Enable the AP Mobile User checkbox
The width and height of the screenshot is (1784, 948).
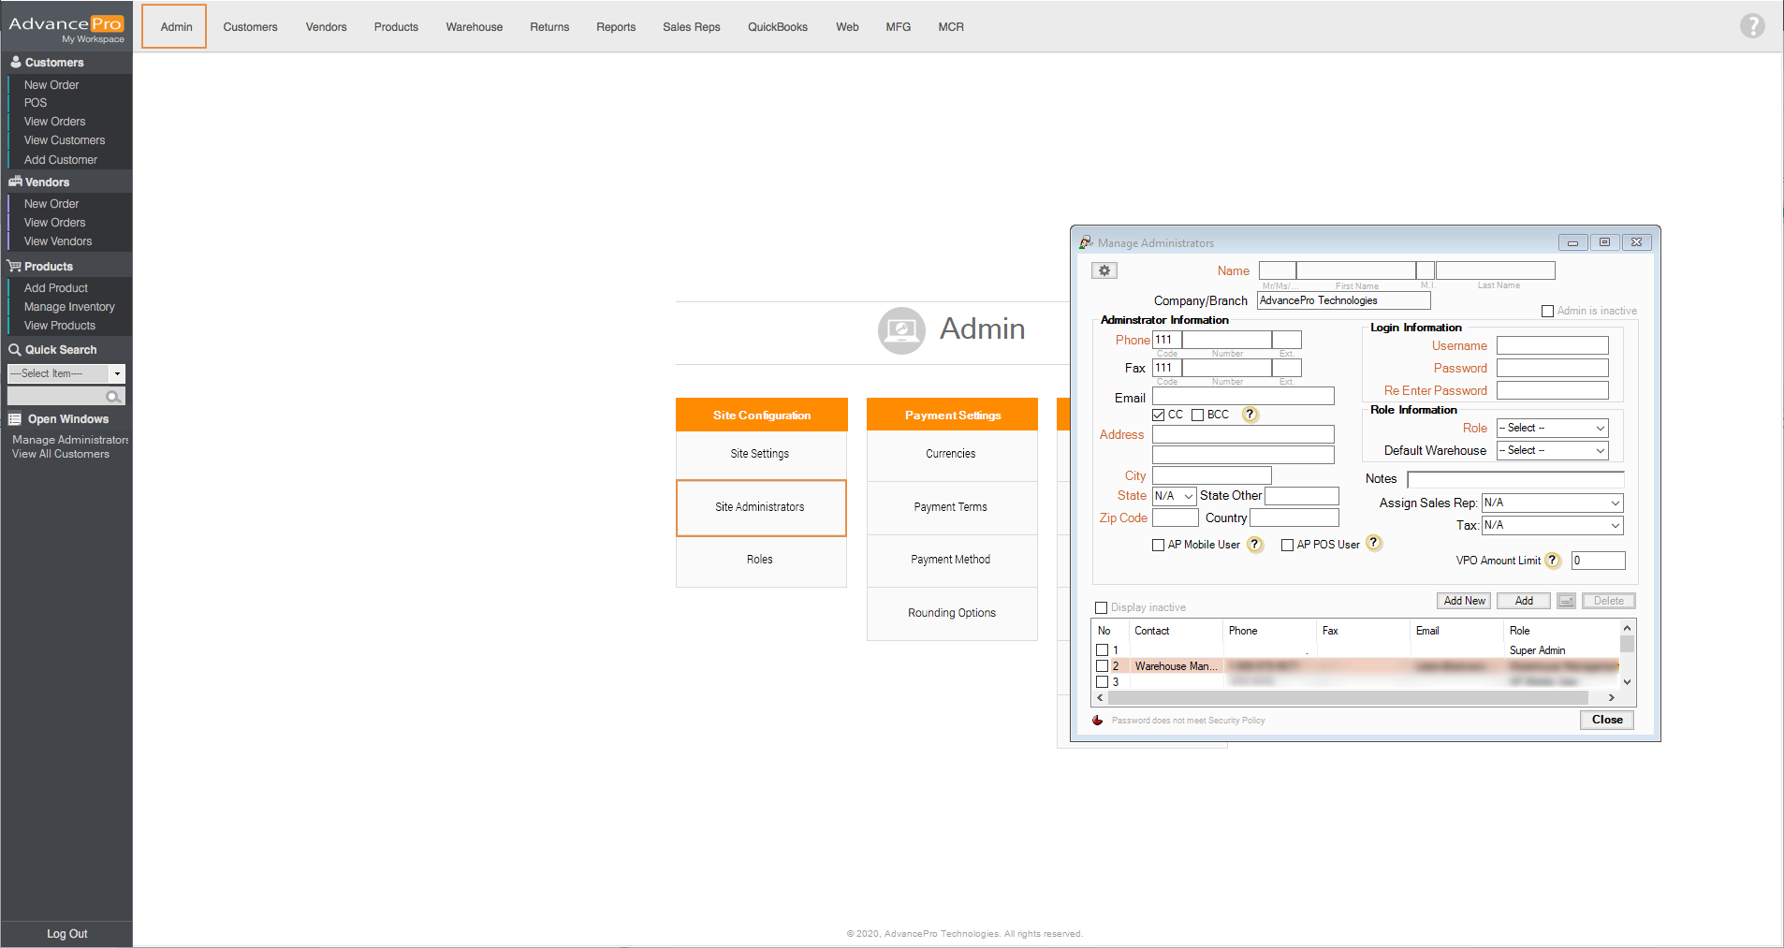pyautogui.click(x=1159, y=545)
